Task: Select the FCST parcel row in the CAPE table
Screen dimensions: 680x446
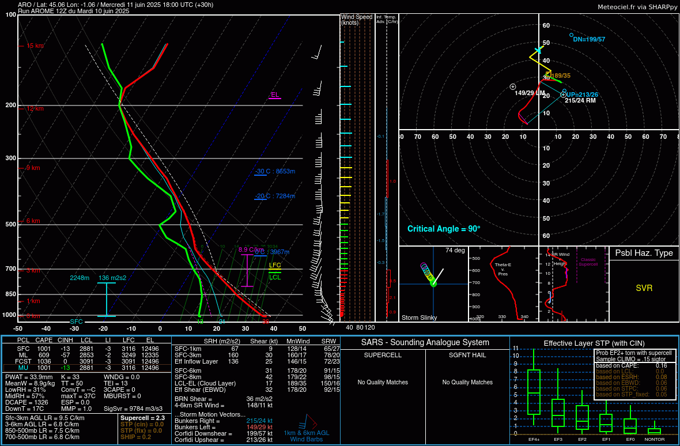Action: click(87, 361)
